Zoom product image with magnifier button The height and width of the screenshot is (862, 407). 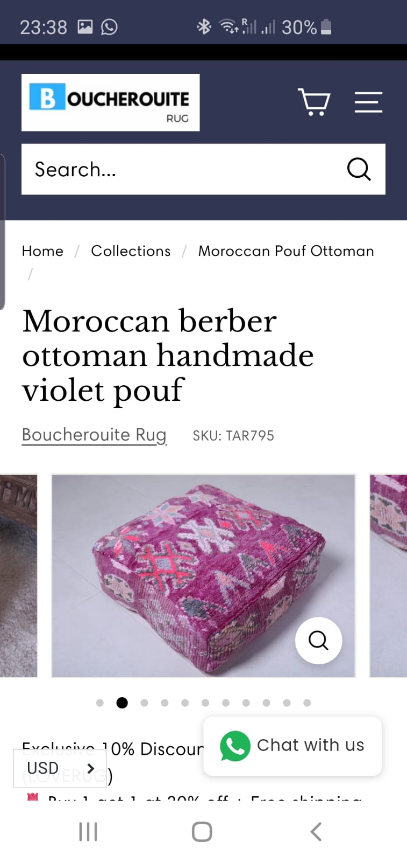(x=318, y=640)
